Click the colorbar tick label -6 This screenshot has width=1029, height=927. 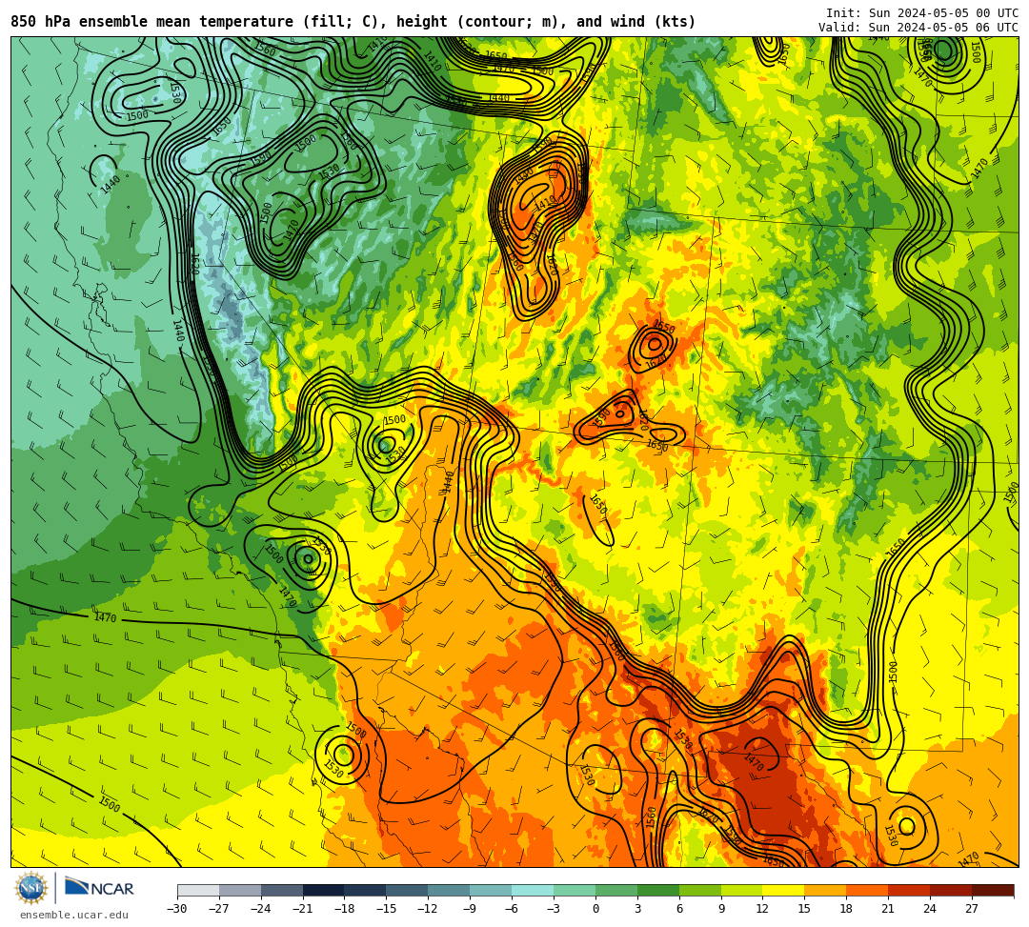[512, 909]
